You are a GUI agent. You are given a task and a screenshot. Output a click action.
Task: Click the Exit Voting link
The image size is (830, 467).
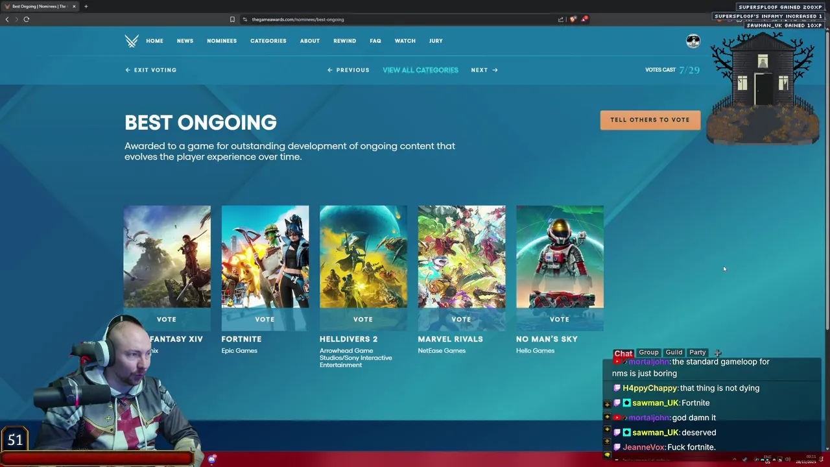click(x=150, y=70)
